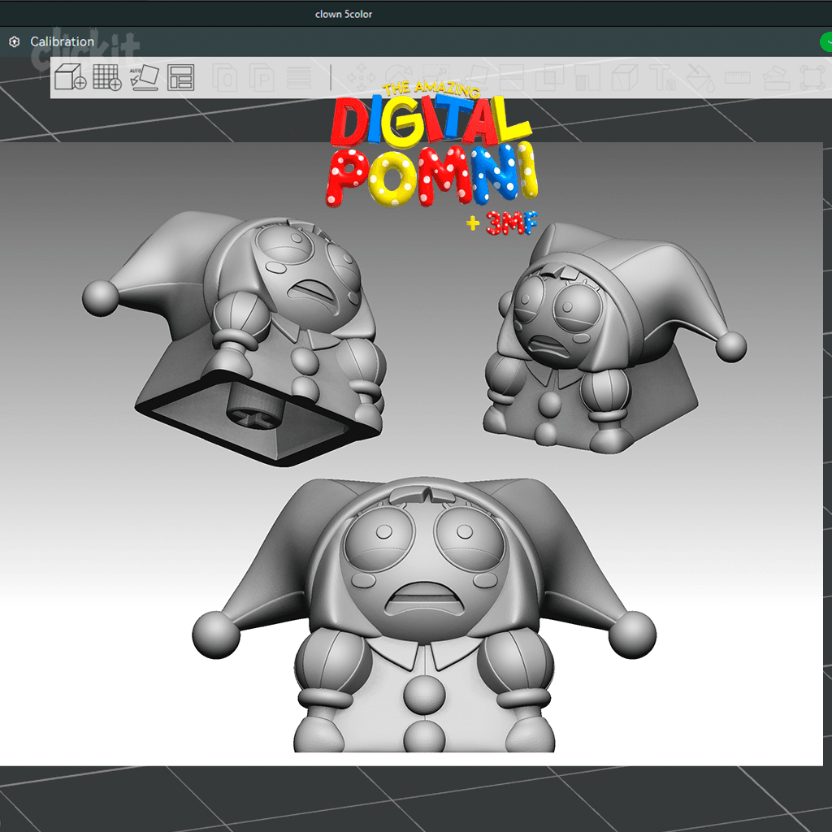Click the 'clown 5color' project title
Screen dimensions: 832x832
[344, 15]
